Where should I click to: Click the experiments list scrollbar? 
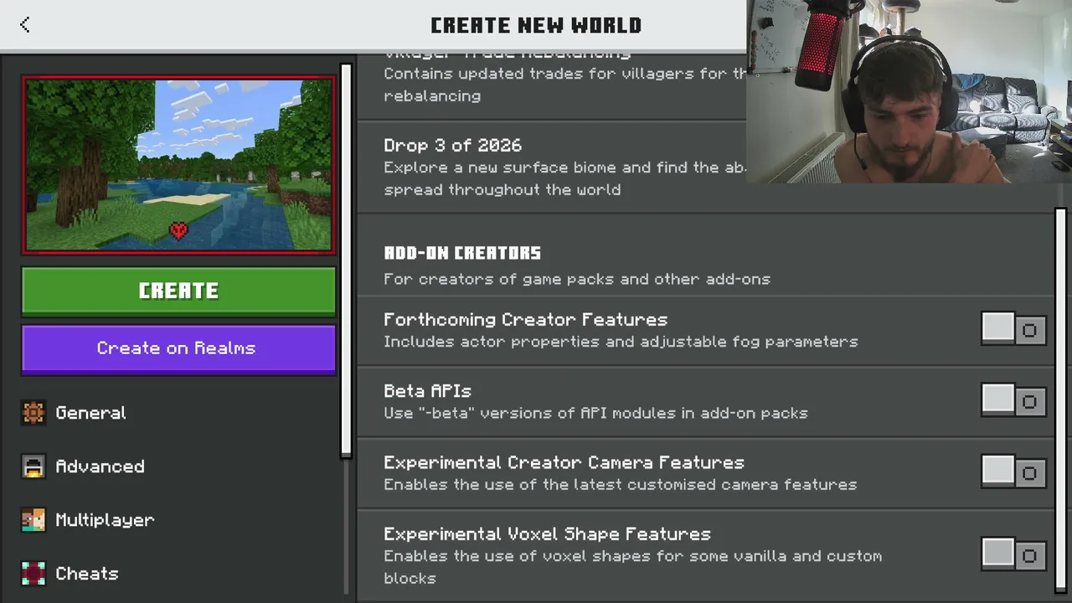tap(1061, 402)
